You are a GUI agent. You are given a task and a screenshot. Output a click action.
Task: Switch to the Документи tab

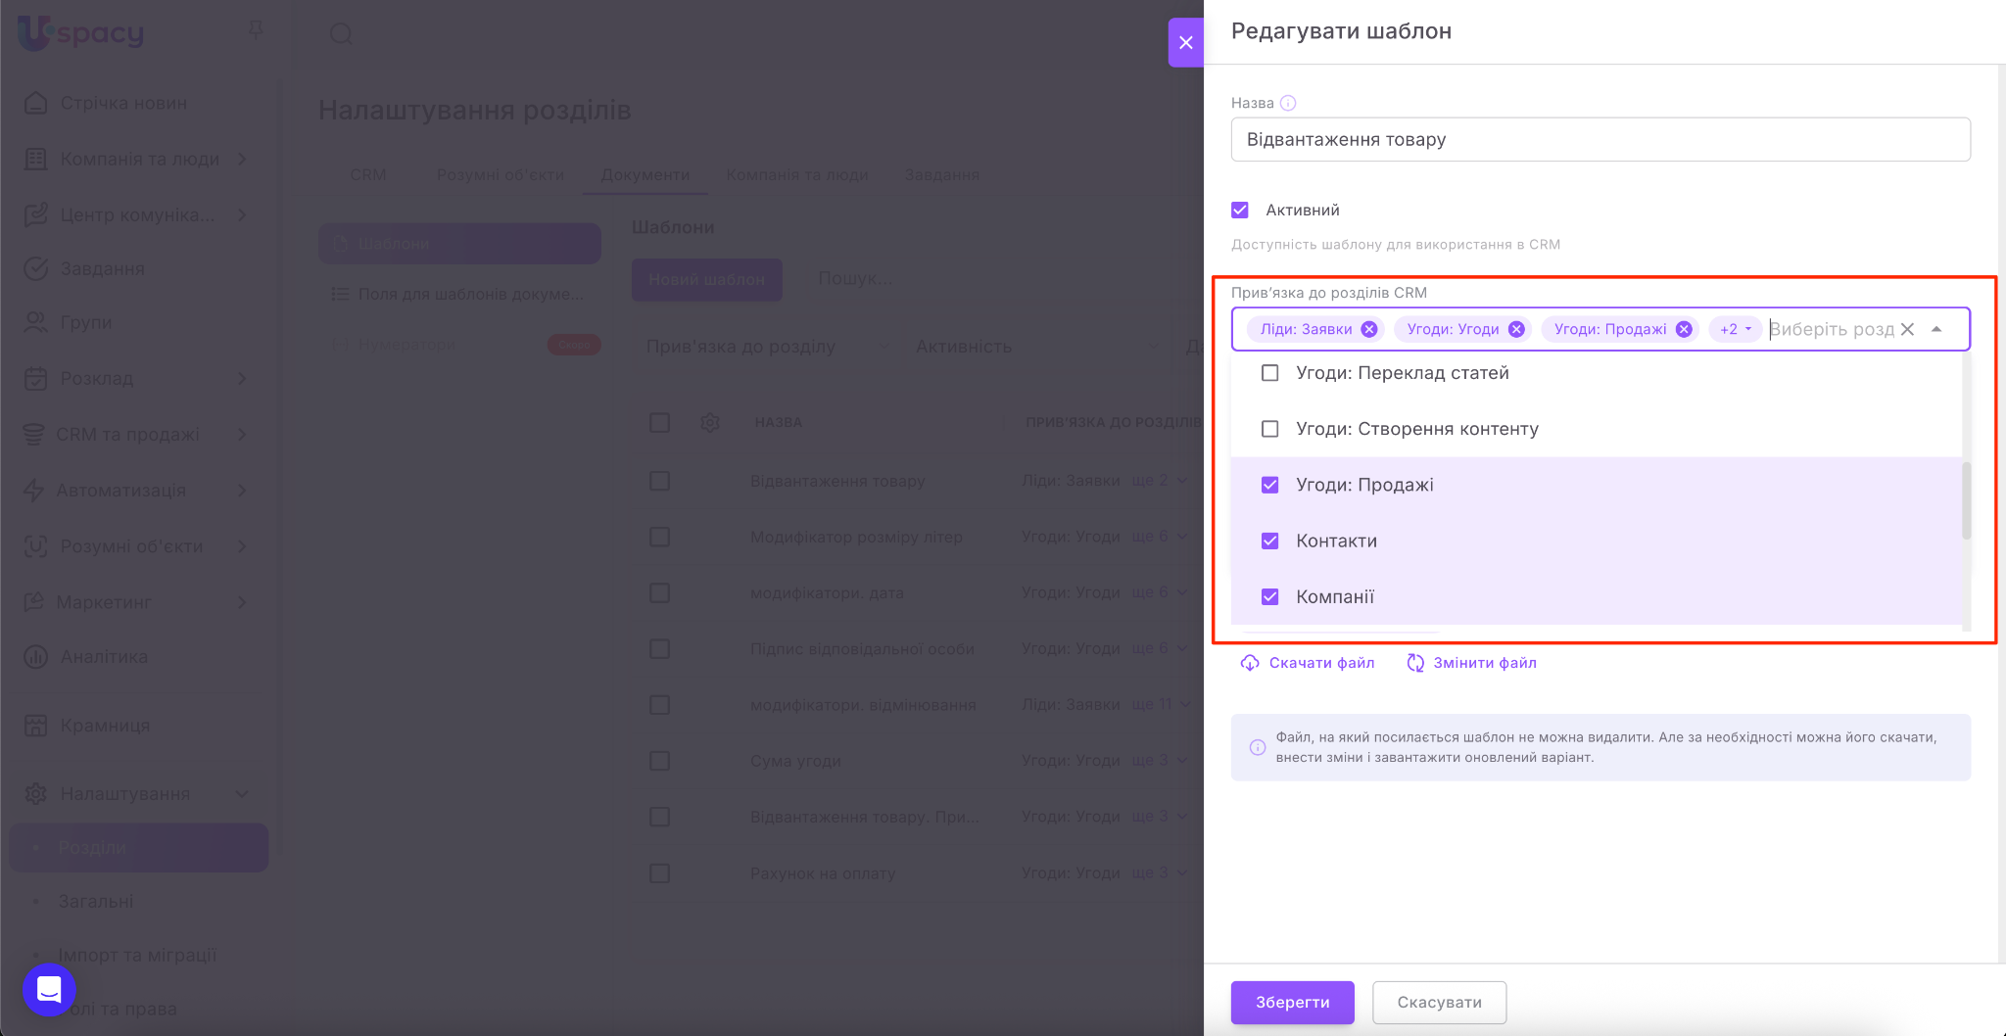(x=645, y=174)
